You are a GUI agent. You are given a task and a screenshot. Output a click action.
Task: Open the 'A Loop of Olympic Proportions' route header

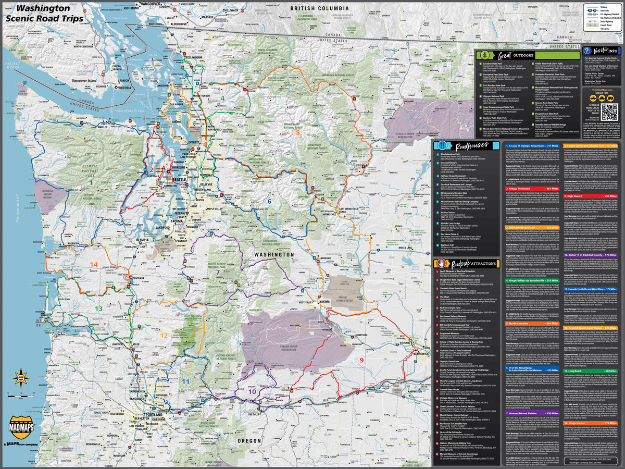pyautogui.click(x=532, y=146)
